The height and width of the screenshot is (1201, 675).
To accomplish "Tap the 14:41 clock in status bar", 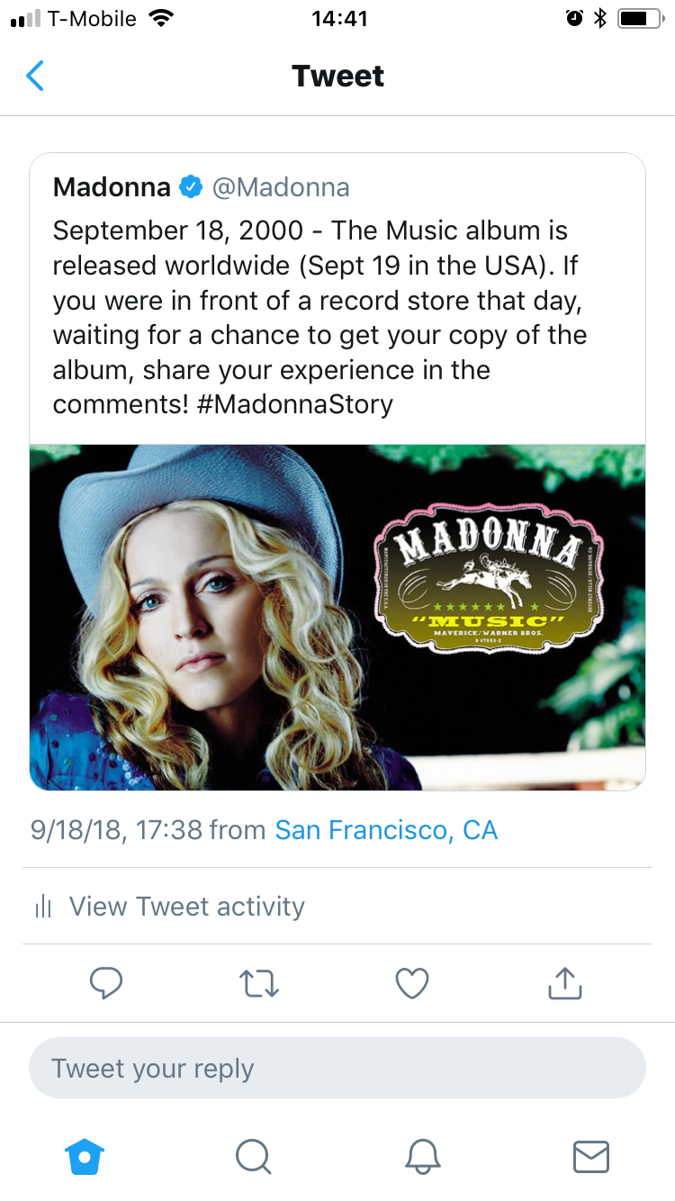I will 339,19.
